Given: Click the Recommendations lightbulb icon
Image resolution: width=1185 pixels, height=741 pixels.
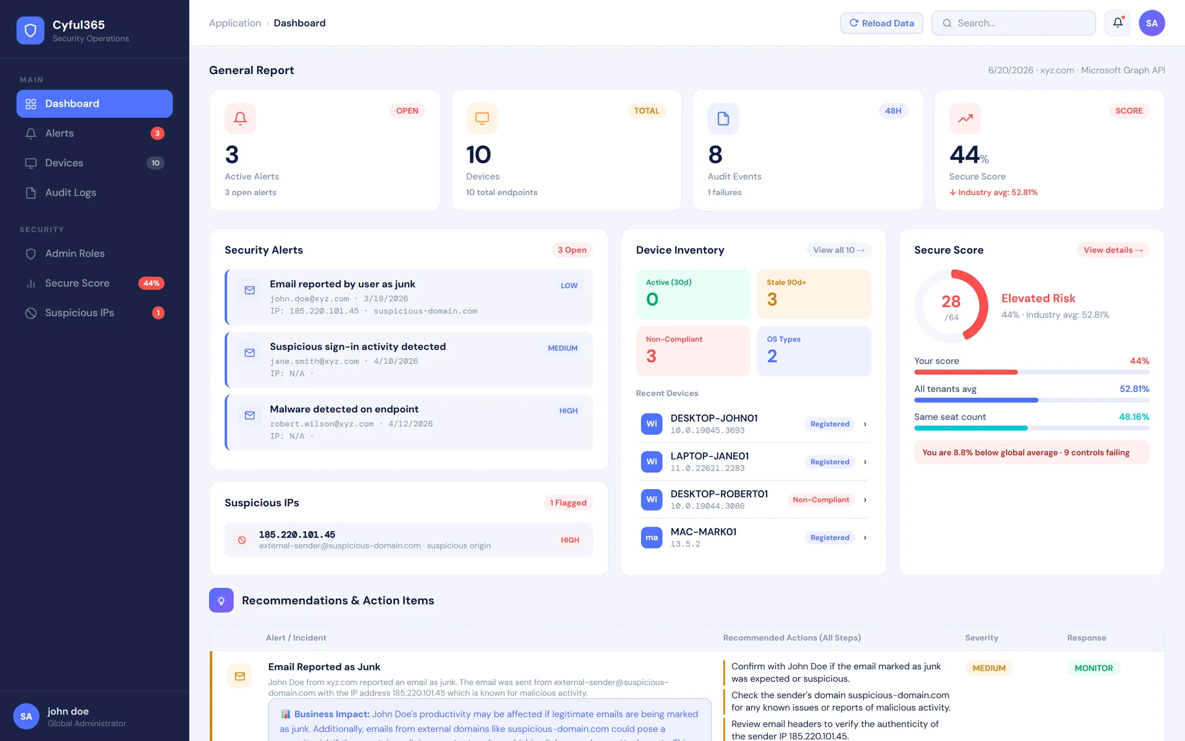Looking at the screenshot, I should pyautogui.click(x=222, y=600).
